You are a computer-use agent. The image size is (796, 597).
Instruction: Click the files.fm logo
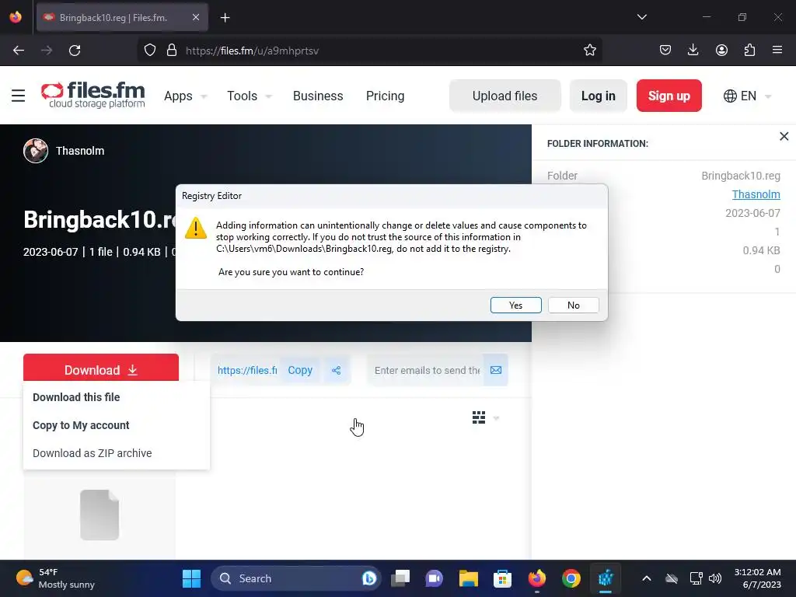(x=93, y=95)
